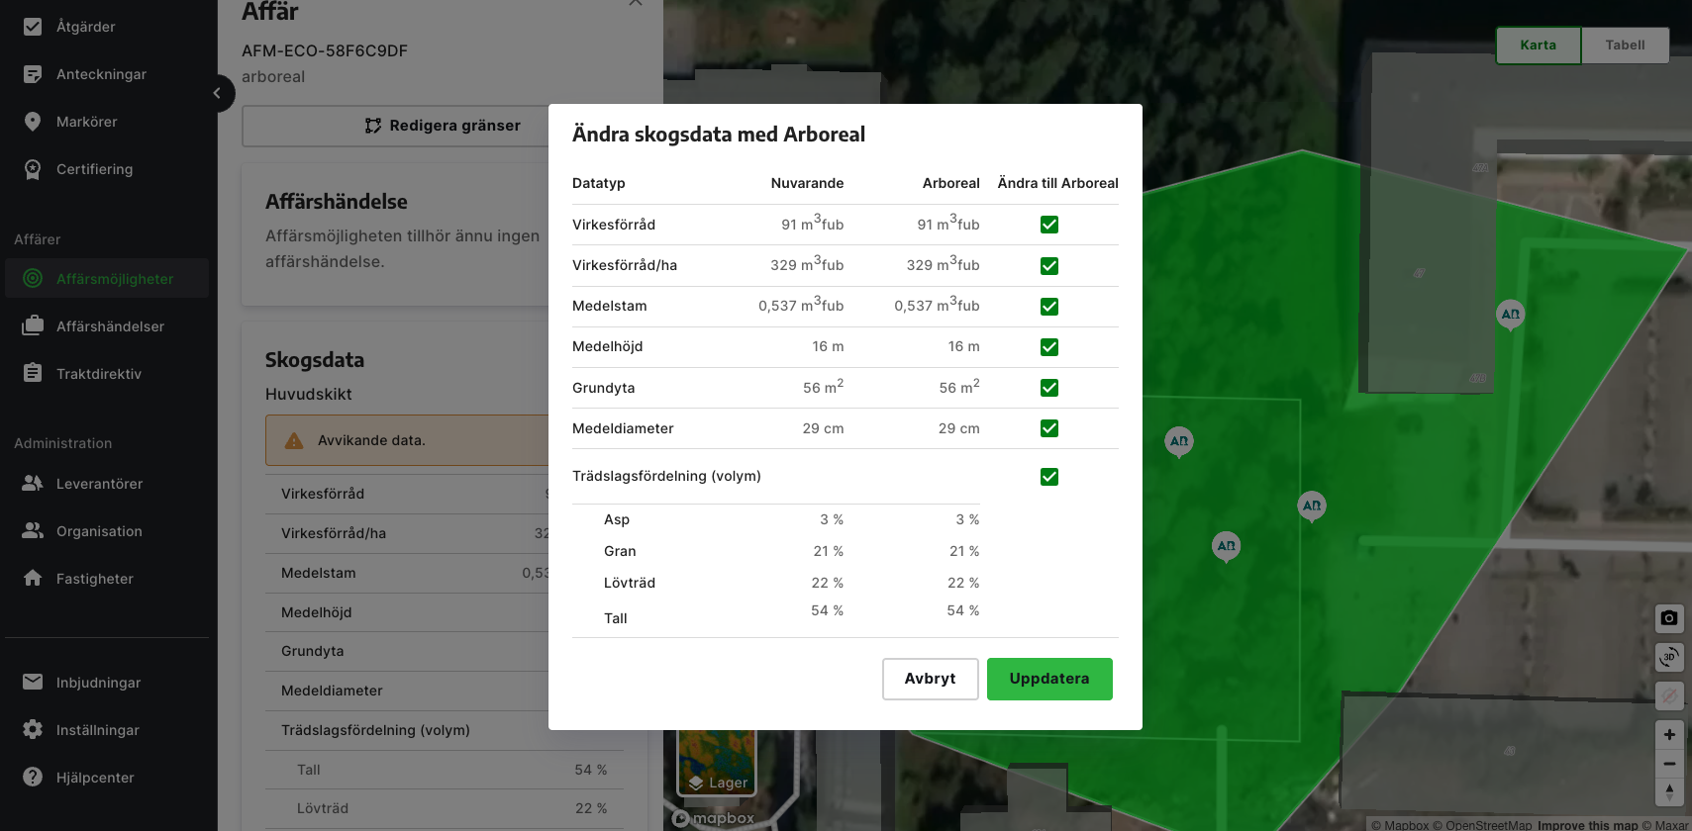Image resolution: width=1692 pixels, height=831 pixels.
Task: Zoom in on the map
Action: (x=1669, y=734)
